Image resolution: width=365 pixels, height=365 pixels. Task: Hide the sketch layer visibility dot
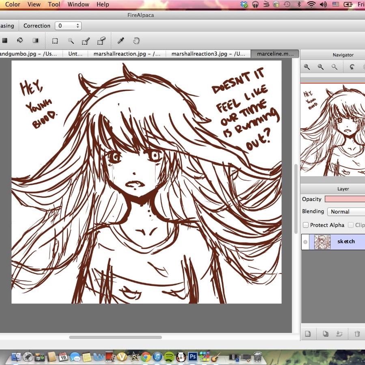305,242
